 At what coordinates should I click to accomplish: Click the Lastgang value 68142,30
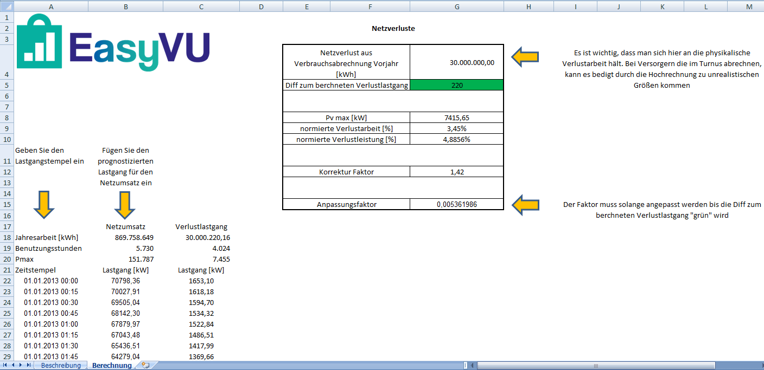coord(126,313)
